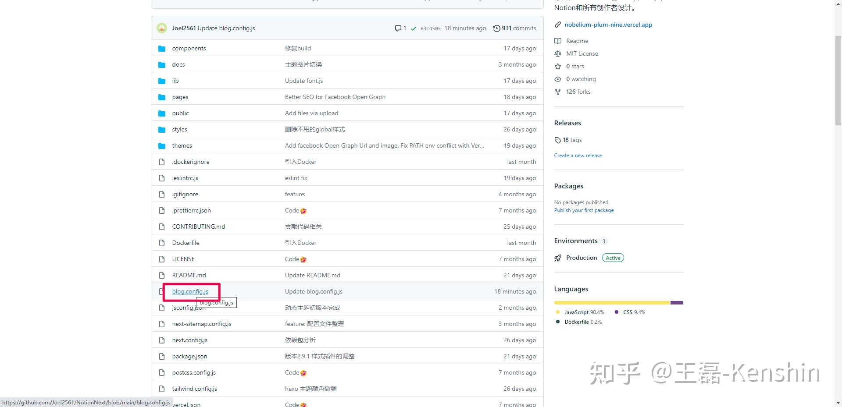Click the green check status icon

point(413,28)
